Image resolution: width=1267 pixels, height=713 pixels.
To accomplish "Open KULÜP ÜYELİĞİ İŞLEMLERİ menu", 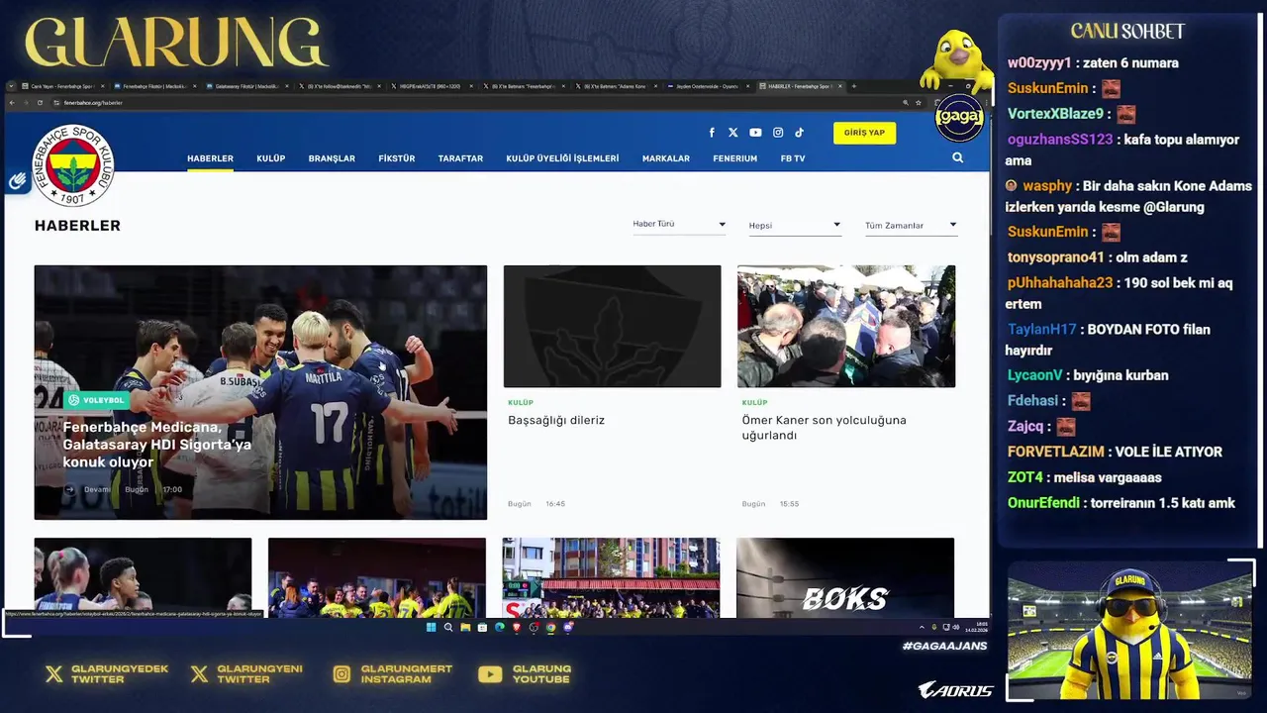I will point(562,158).
